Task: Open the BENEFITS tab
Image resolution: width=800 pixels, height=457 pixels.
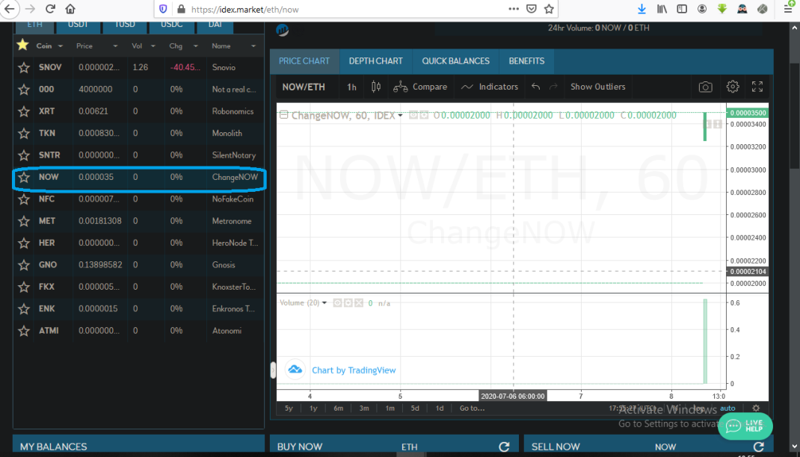Action: [x=526, y=61]
